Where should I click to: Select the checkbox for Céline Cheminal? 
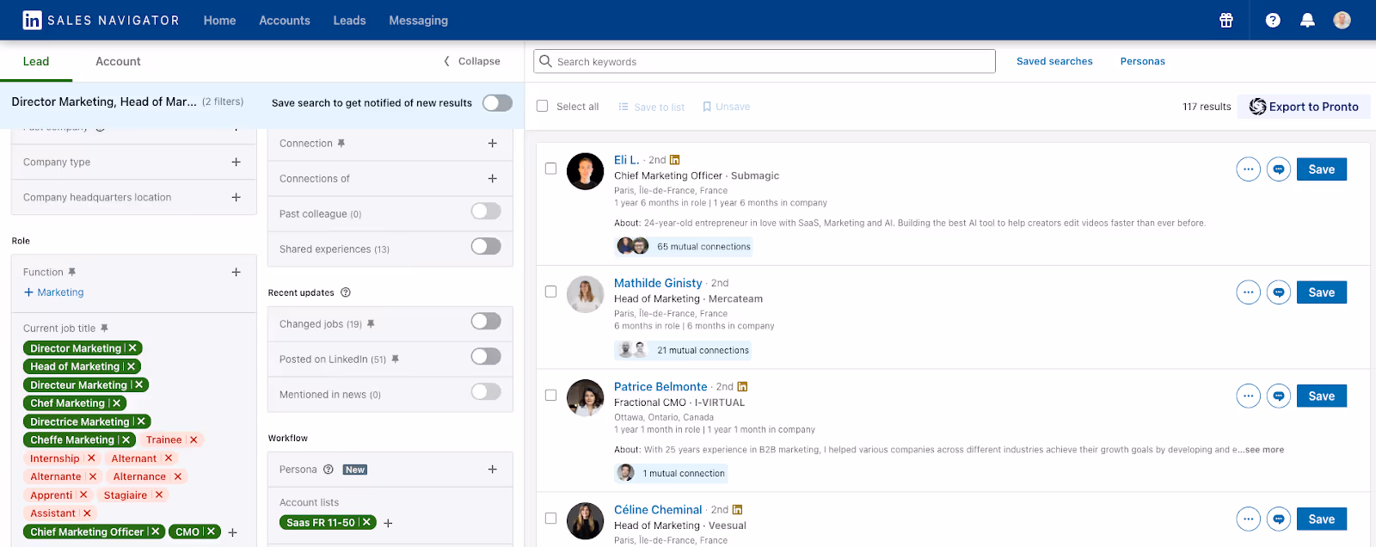coord(550,519)
